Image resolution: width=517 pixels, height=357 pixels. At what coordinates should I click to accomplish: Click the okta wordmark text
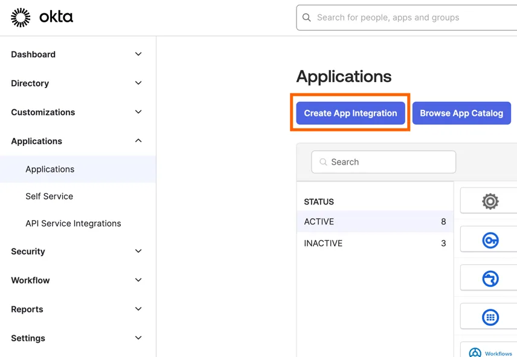click(x=56, y=16)
